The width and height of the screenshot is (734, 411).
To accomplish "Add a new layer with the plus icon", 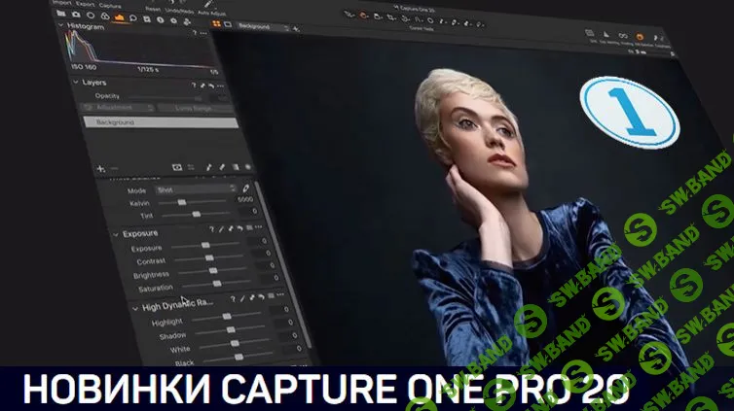I will click(100, 169).
